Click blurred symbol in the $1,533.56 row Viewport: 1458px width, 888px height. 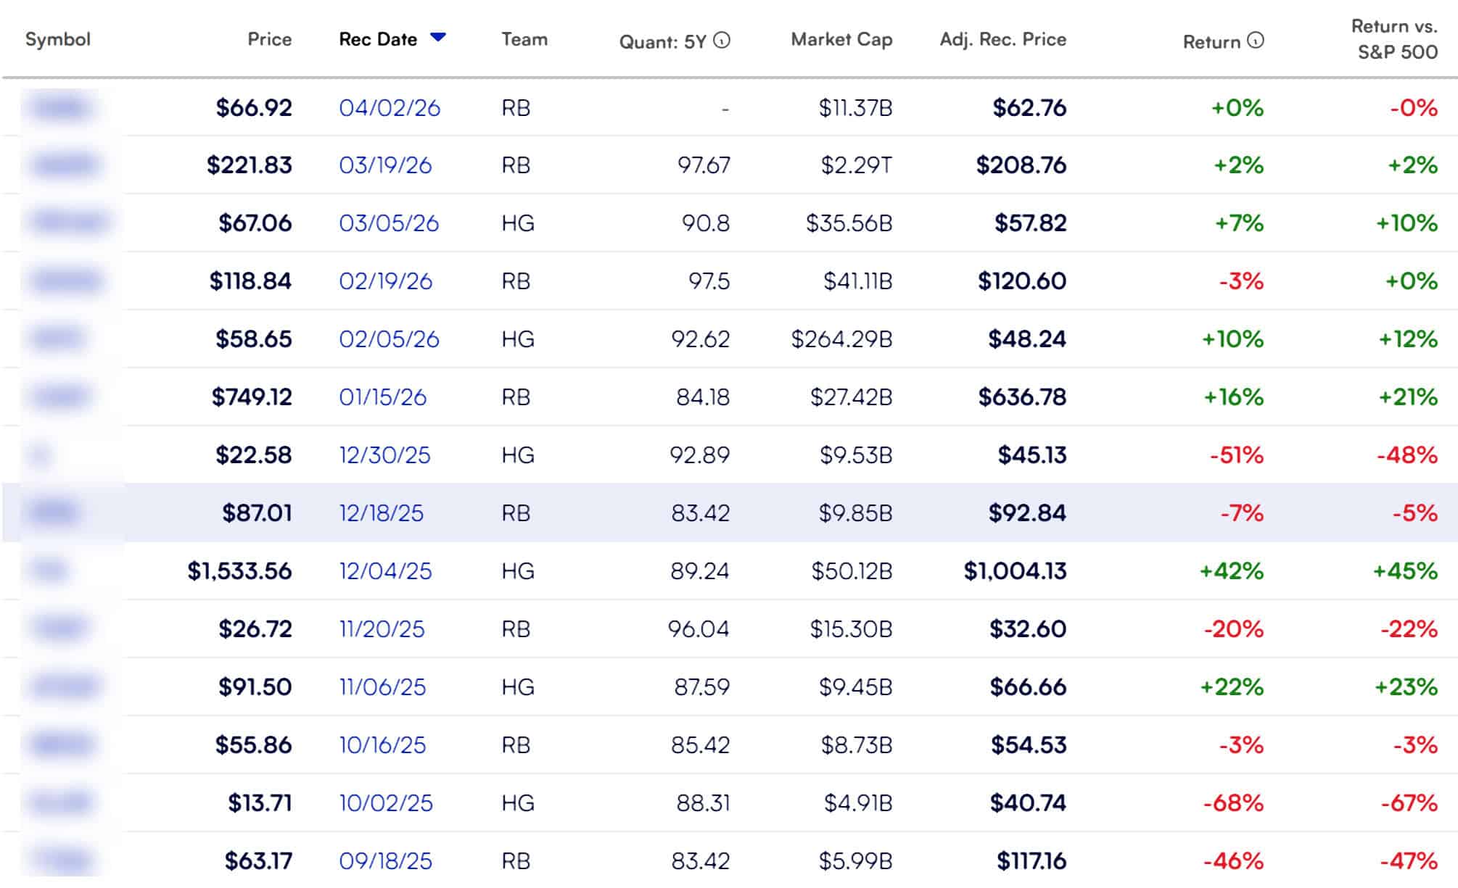[x=49, y=571]
